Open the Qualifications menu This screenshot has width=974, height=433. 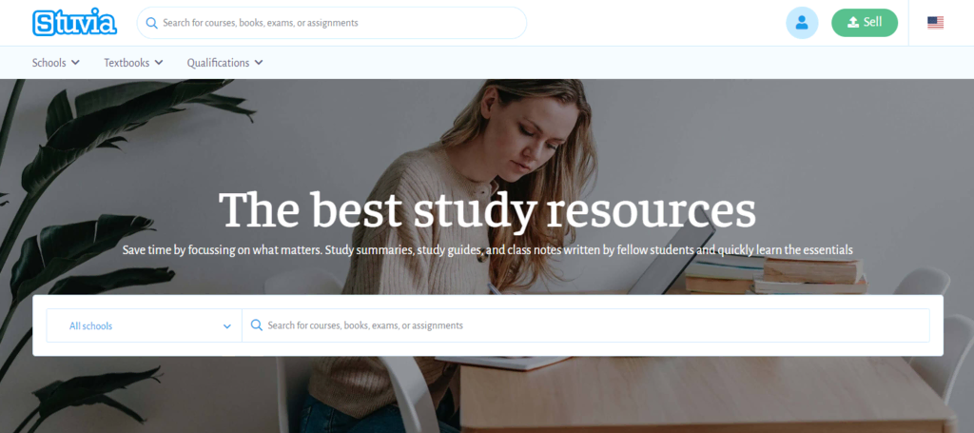point(224,63)
